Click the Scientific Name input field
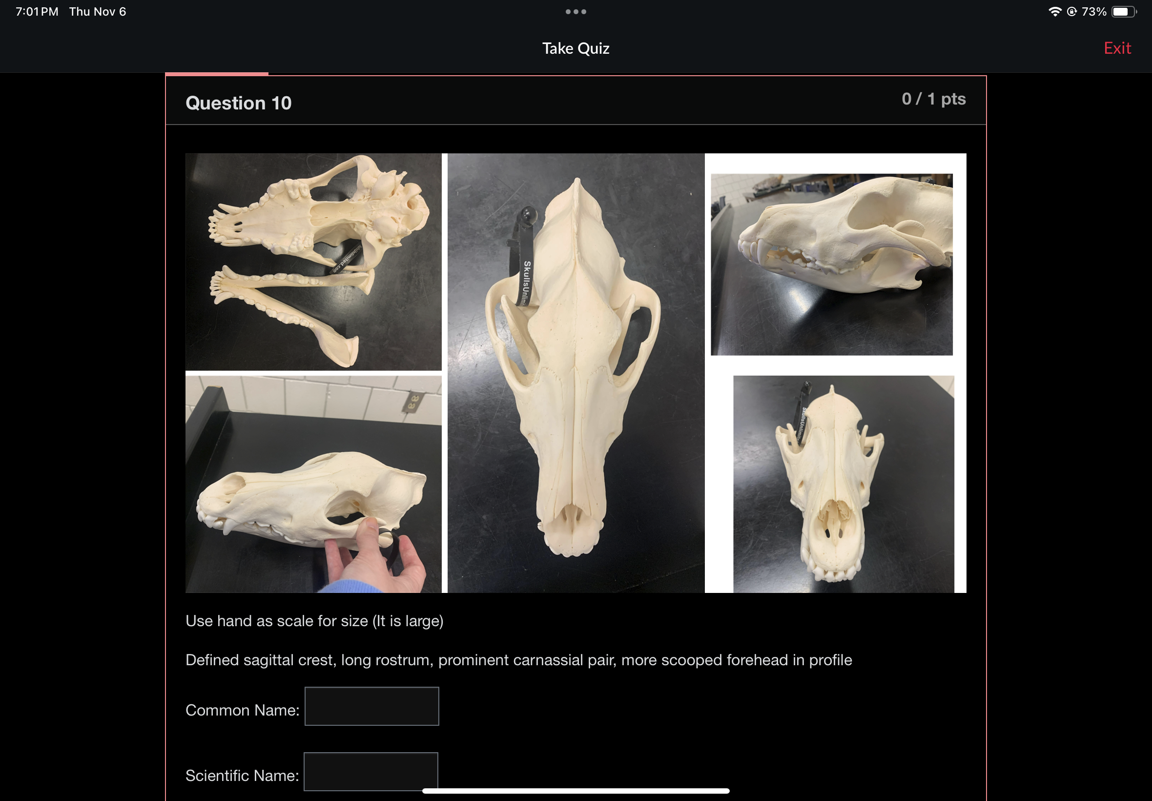Screen dimensions: 1152x801 tap(370, 771)
